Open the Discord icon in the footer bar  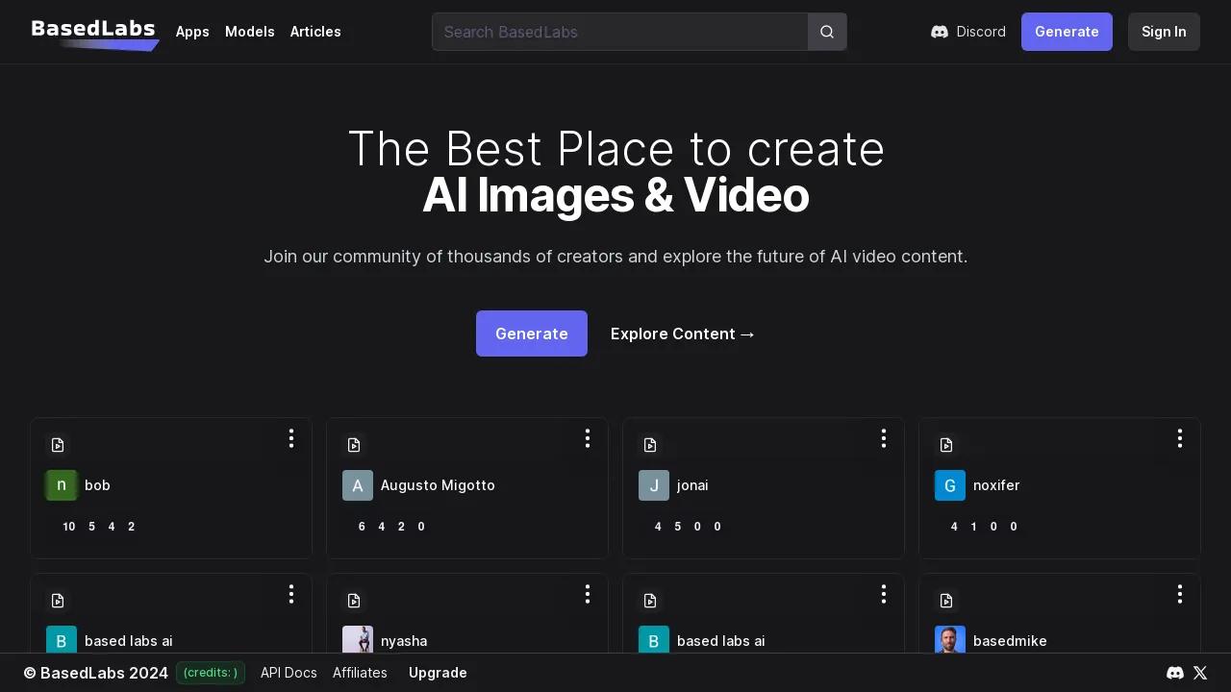click(1175, 673)
